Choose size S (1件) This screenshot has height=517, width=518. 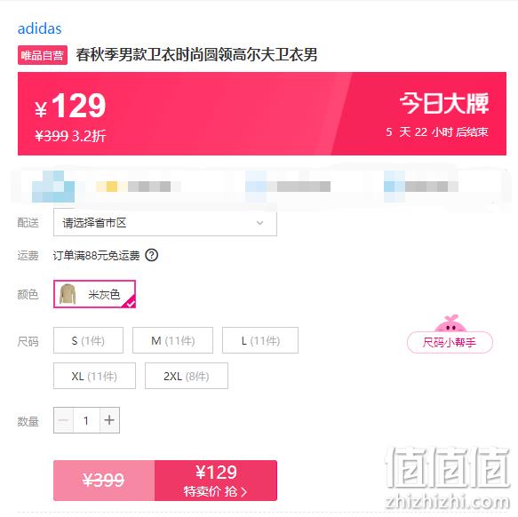point(88,340)
